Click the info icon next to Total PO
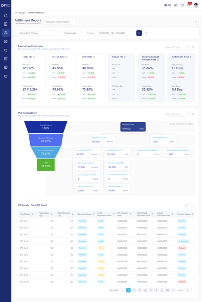 click(34, 57)
